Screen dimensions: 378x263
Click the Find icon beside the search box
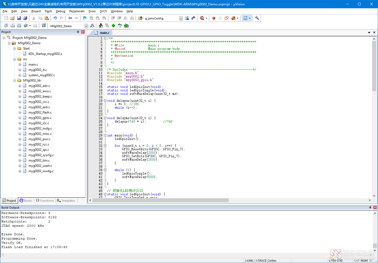[187, 18]
